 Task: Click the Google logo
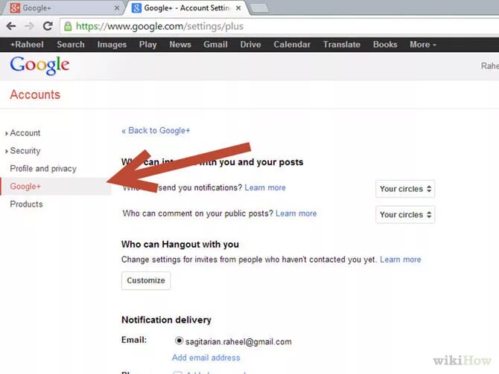(x=39, y=65)
